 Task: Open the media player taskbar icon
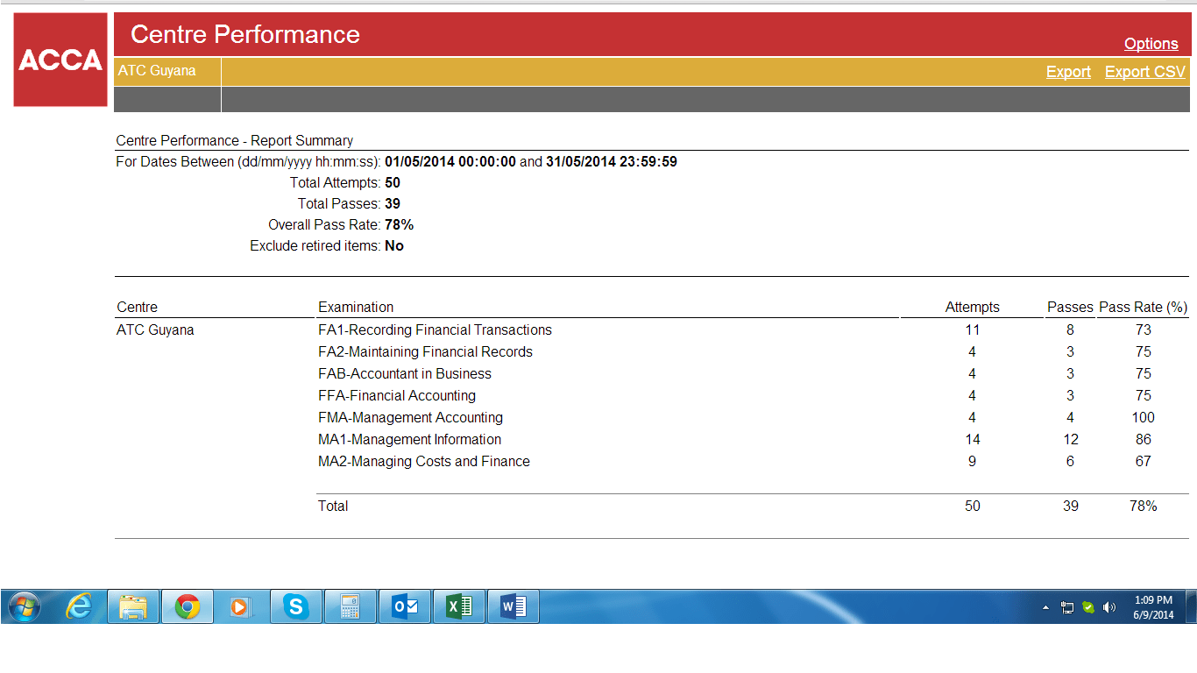coord(241,606)
